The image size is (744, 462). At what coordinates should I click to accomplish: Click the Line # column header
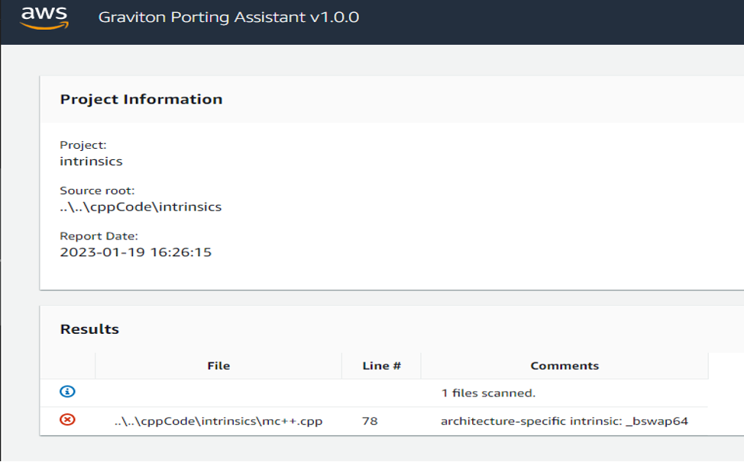(x=382, y=366)
